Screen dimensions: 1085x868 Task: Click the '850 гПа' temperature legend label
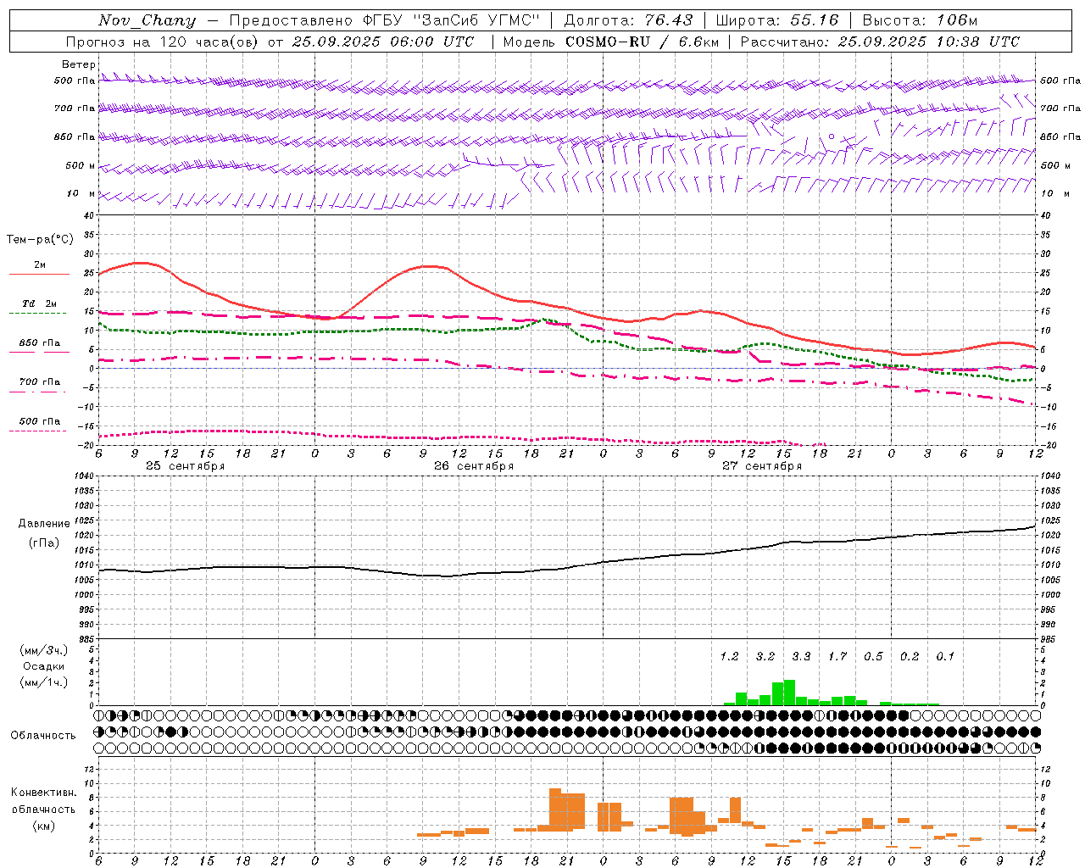tap(40, 343)
